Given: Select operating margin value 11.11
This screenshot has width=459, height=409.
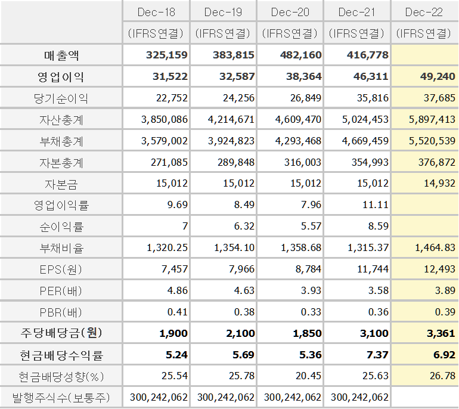Looking at the screenshot, I should [x=376, y=204].
